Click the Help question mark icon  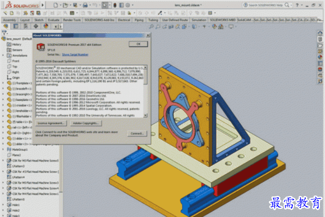(x=297, y=5)
